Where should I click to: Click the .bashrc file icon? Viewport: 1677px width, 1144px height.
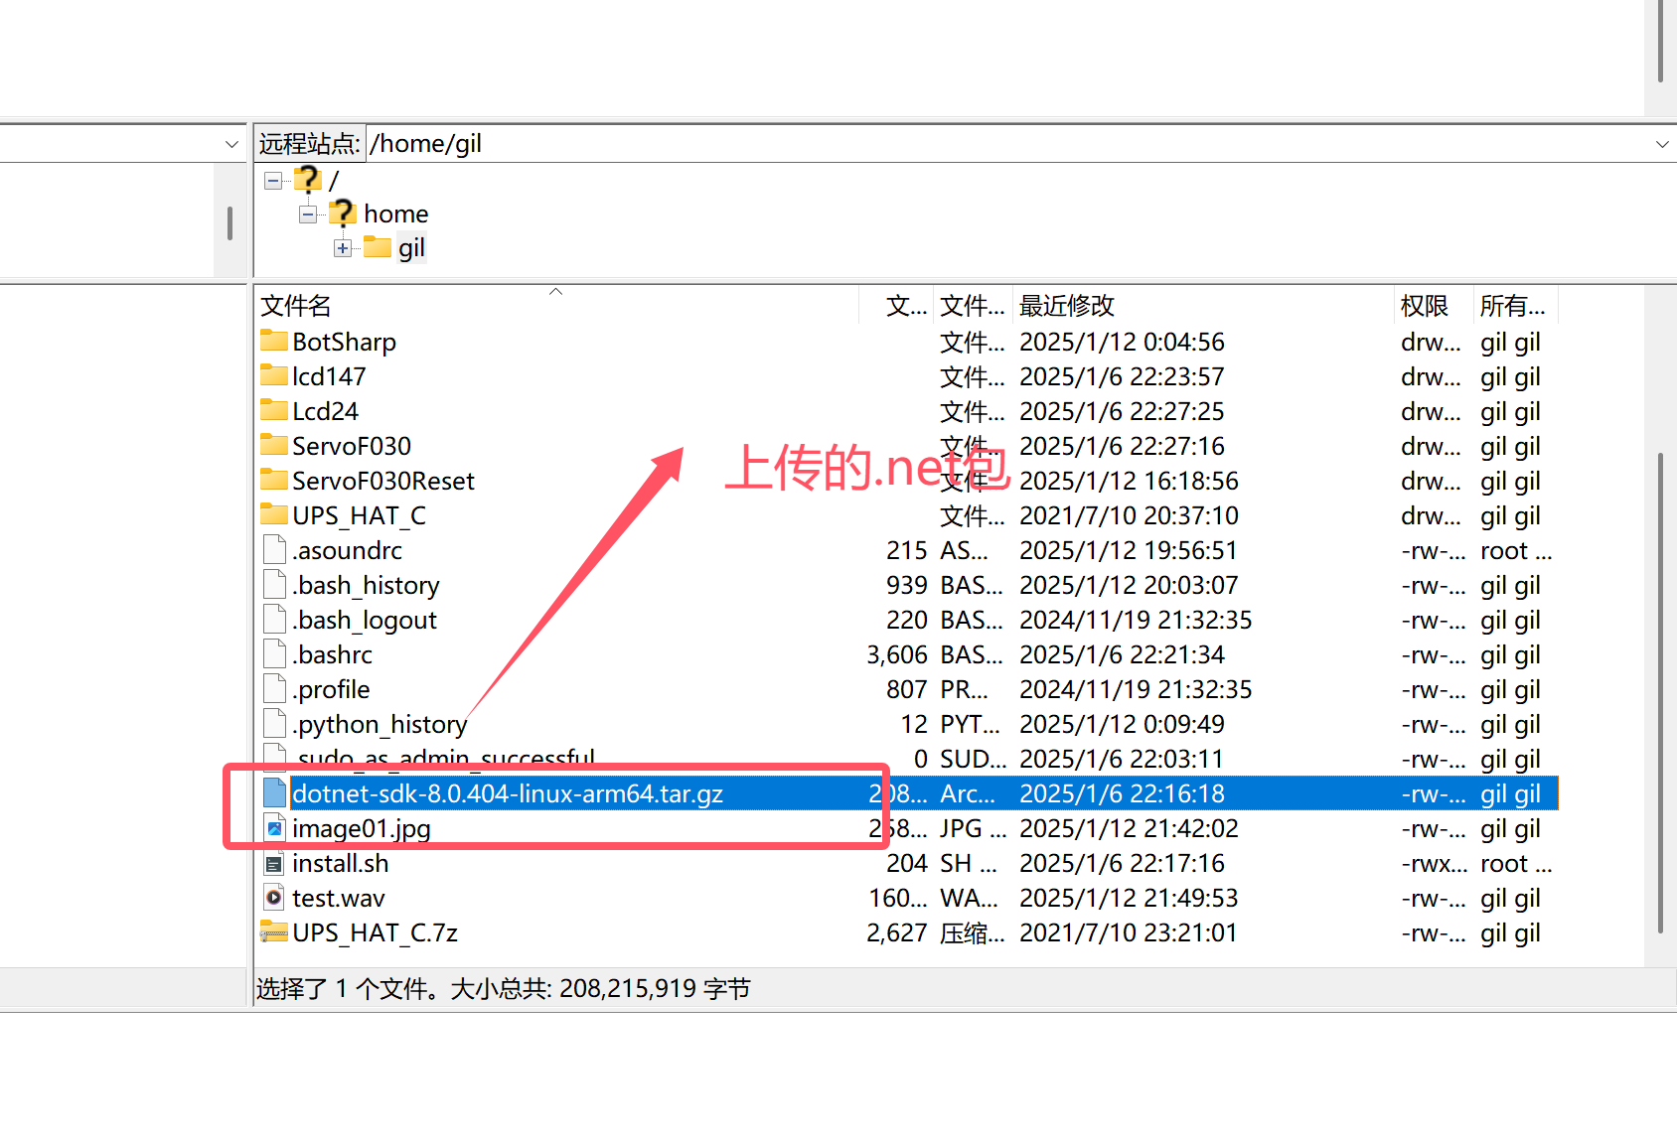tap(274, 653)
